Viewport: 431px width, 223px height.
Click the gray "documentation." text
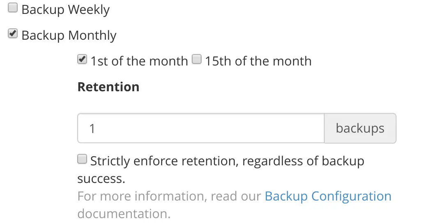[x=124, y=214]
